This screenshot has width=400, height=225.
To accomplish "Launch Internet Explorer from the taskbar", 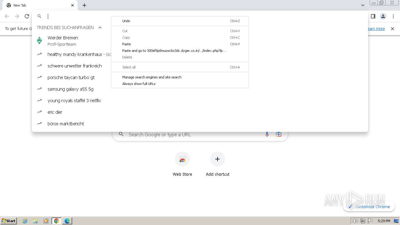I will (x=25, y=221).
